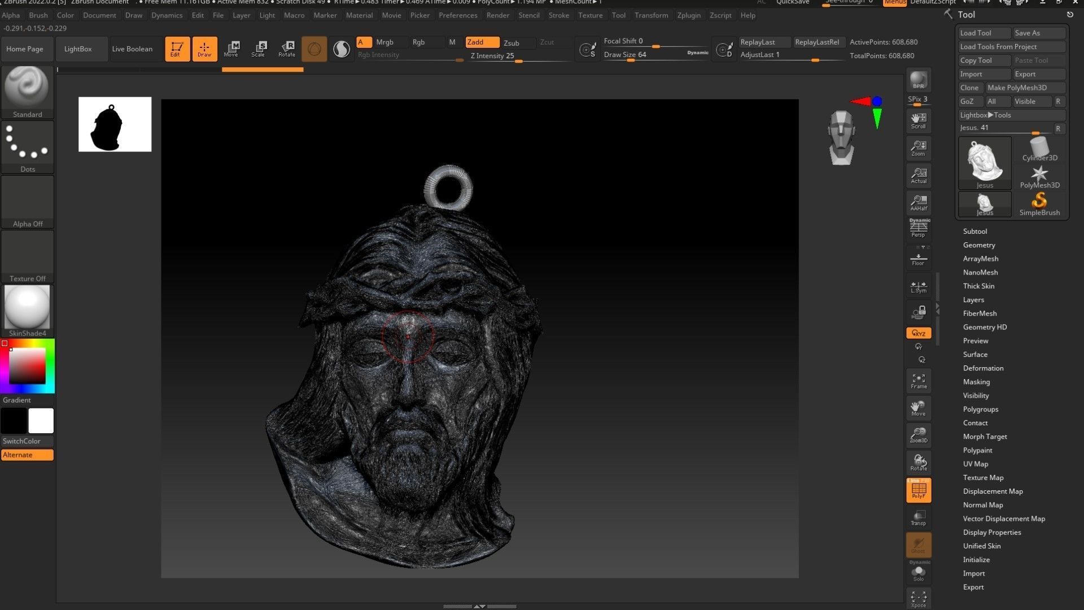Click the Rotate view icon in right shelf
This screenshot has width=1084, height=610.
point(919,463)
